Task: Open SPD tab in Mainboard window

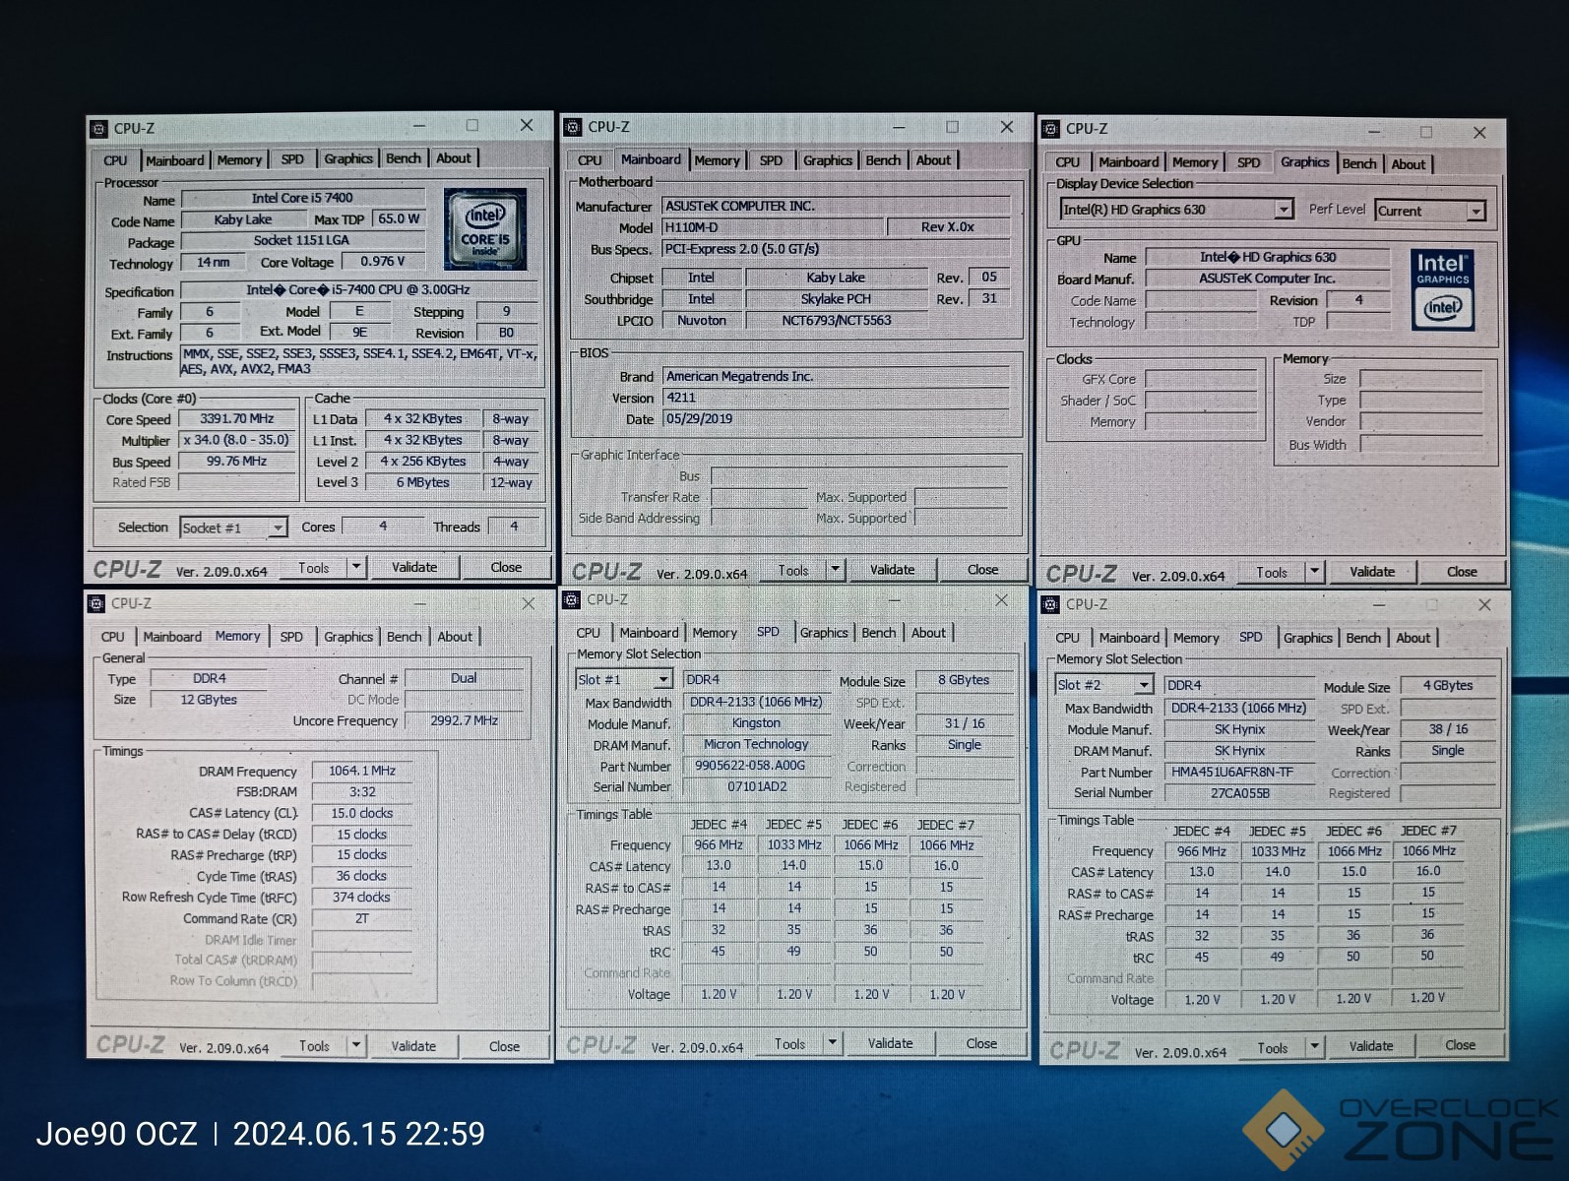Action: point(772,160)
